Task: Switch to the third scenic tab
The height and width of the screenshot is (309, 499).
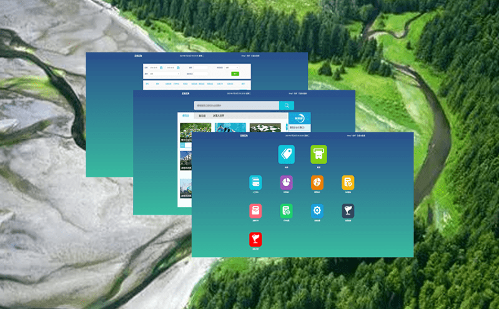Action: coord(218,115)
